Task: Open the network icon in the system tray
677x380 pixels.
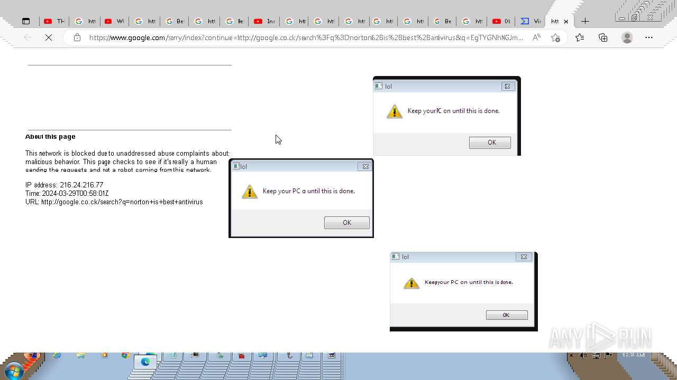Action: [596, 356]
